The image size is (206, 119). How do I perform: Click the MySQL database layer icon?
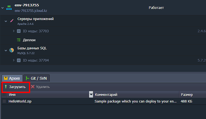[x=12, y=50]
